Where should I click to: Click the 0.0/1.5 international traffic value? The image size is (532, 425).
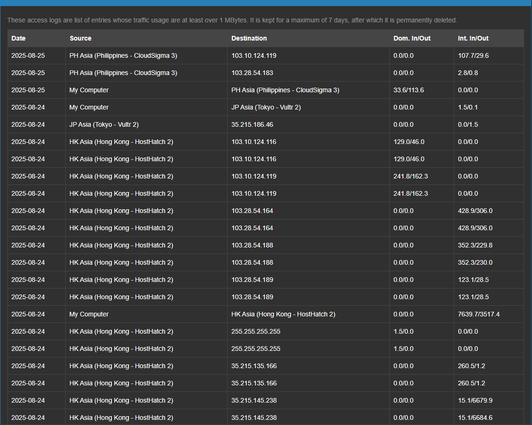468,124
